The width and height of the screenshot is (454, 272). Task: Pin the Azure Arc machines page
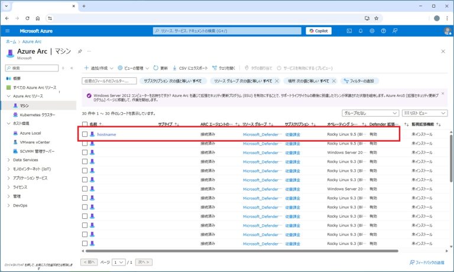[x=80, y=51]
